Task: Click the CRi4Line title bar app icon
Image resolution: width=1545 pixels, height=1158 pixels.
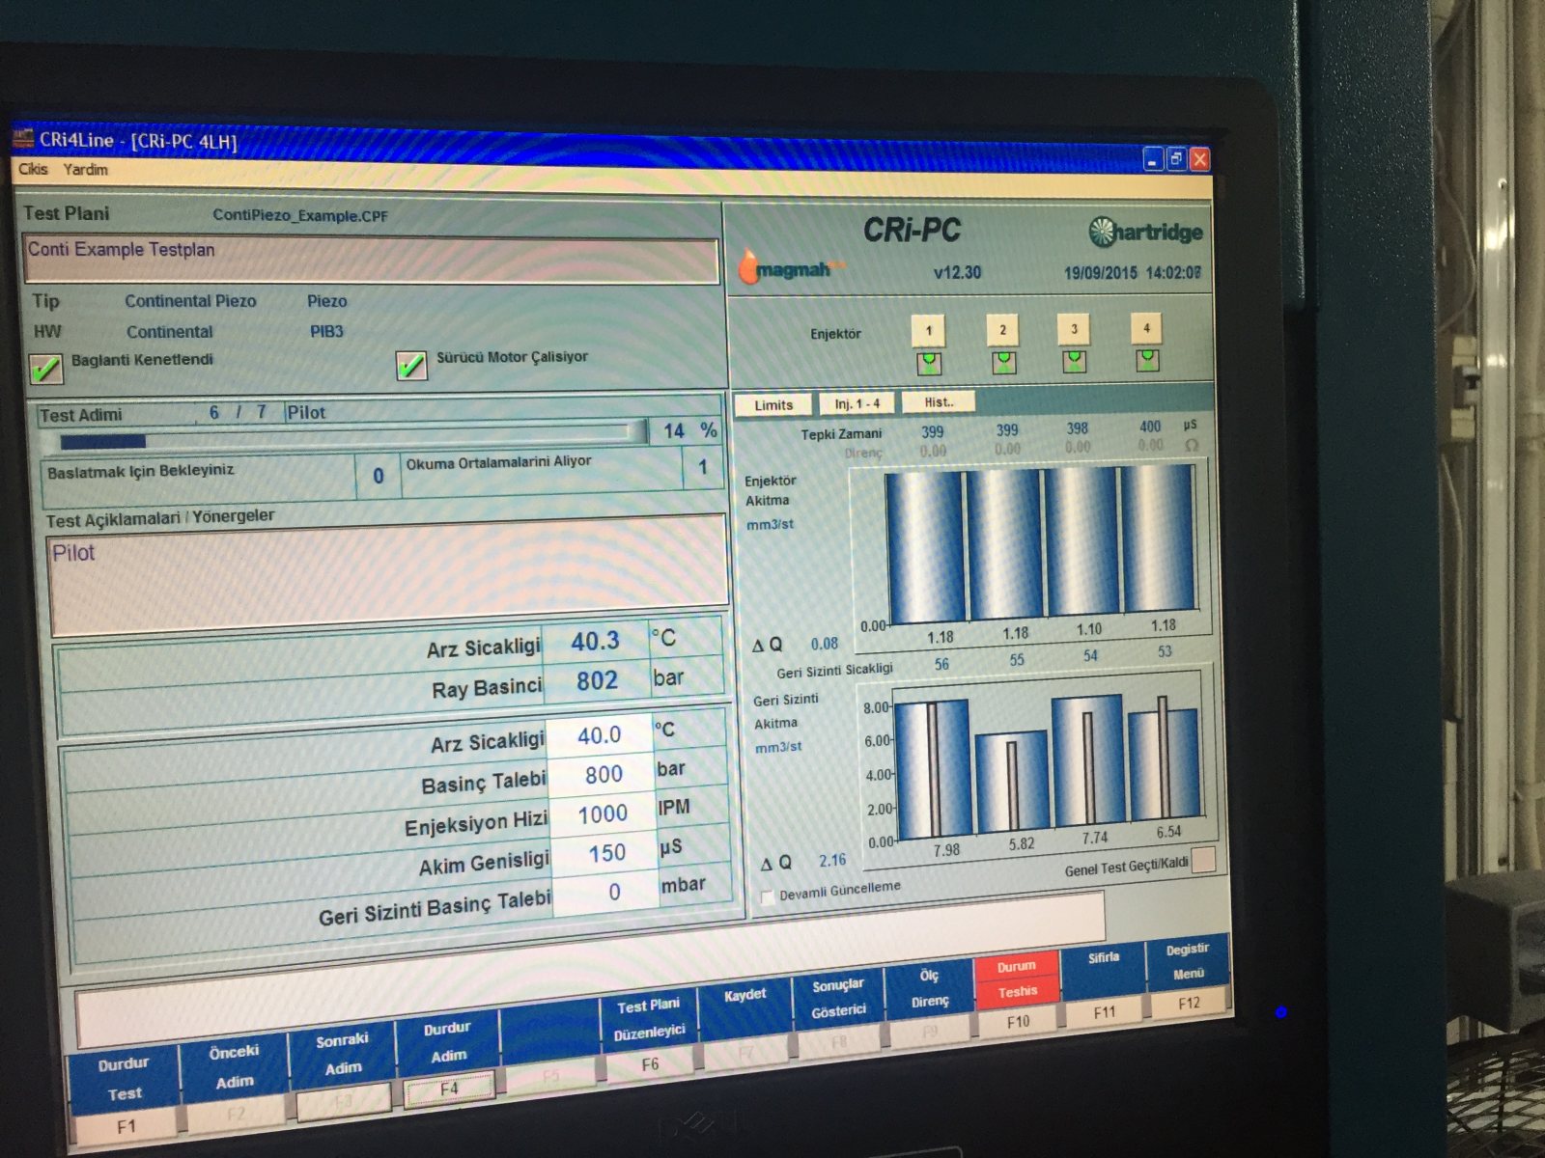Action: 22,139
